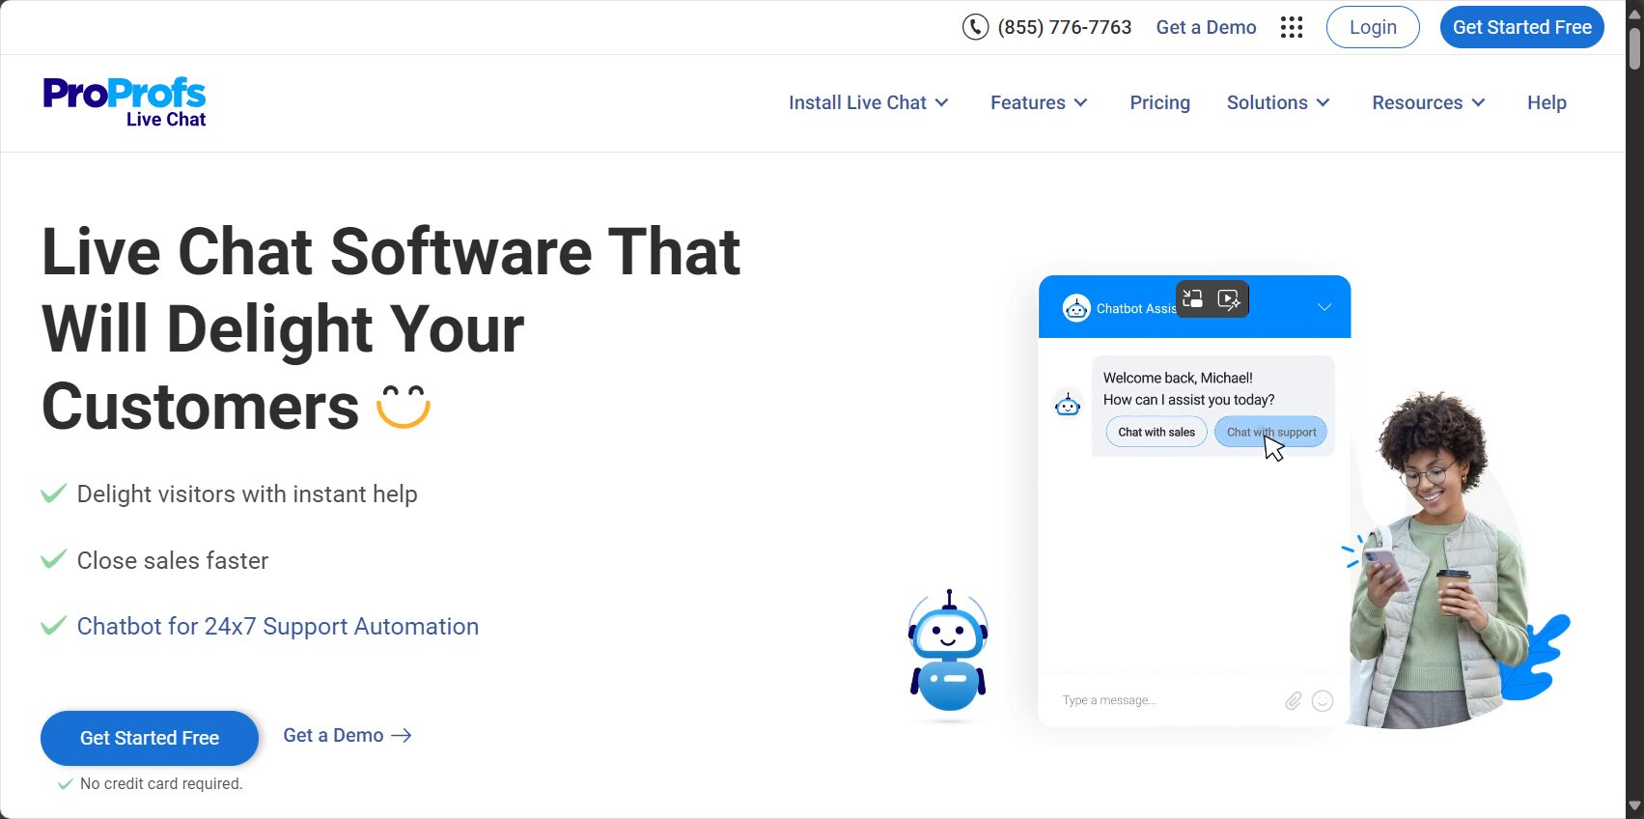Click the chatbot avatar in chat header
This screenshot has width=1644, height=819.
pos(1076,308)
